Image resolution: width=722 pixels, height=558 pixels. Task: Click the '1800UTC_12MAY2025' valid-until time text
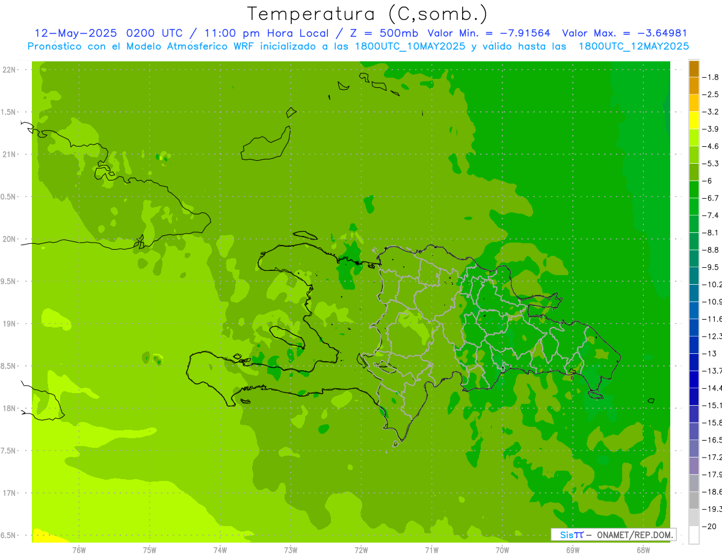634,46
